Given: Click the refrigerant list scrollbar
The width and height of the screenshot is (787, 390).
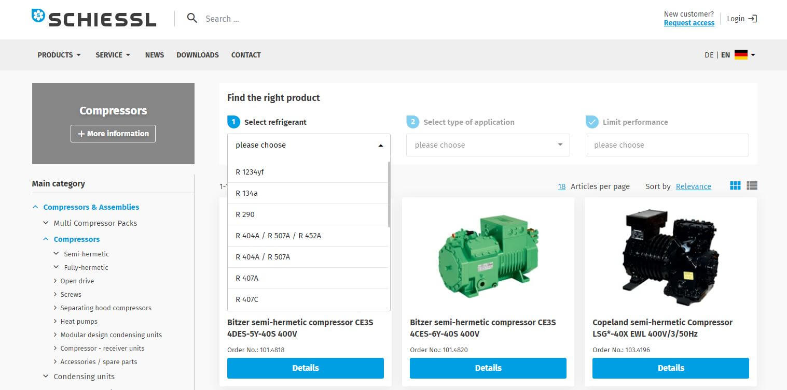Looking at the screenshot, I should coord(389,194).
